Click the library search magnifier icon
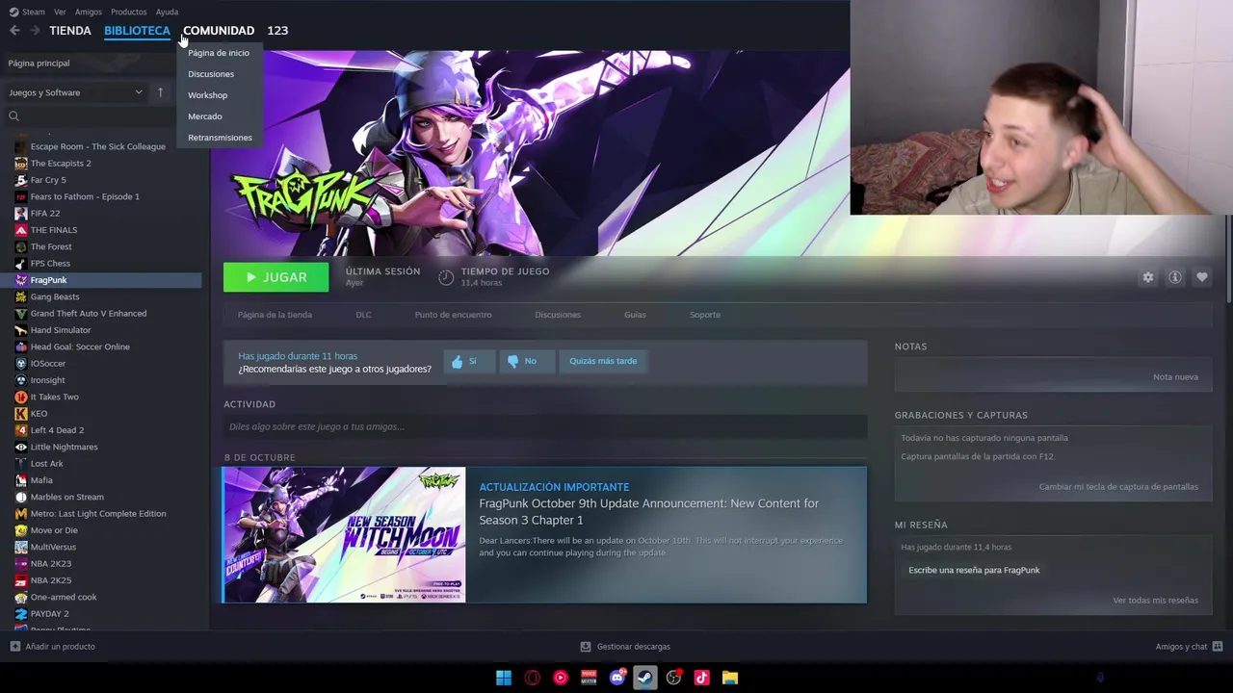The height and width of the screenshot is (693, 1233). pos(13,116)
